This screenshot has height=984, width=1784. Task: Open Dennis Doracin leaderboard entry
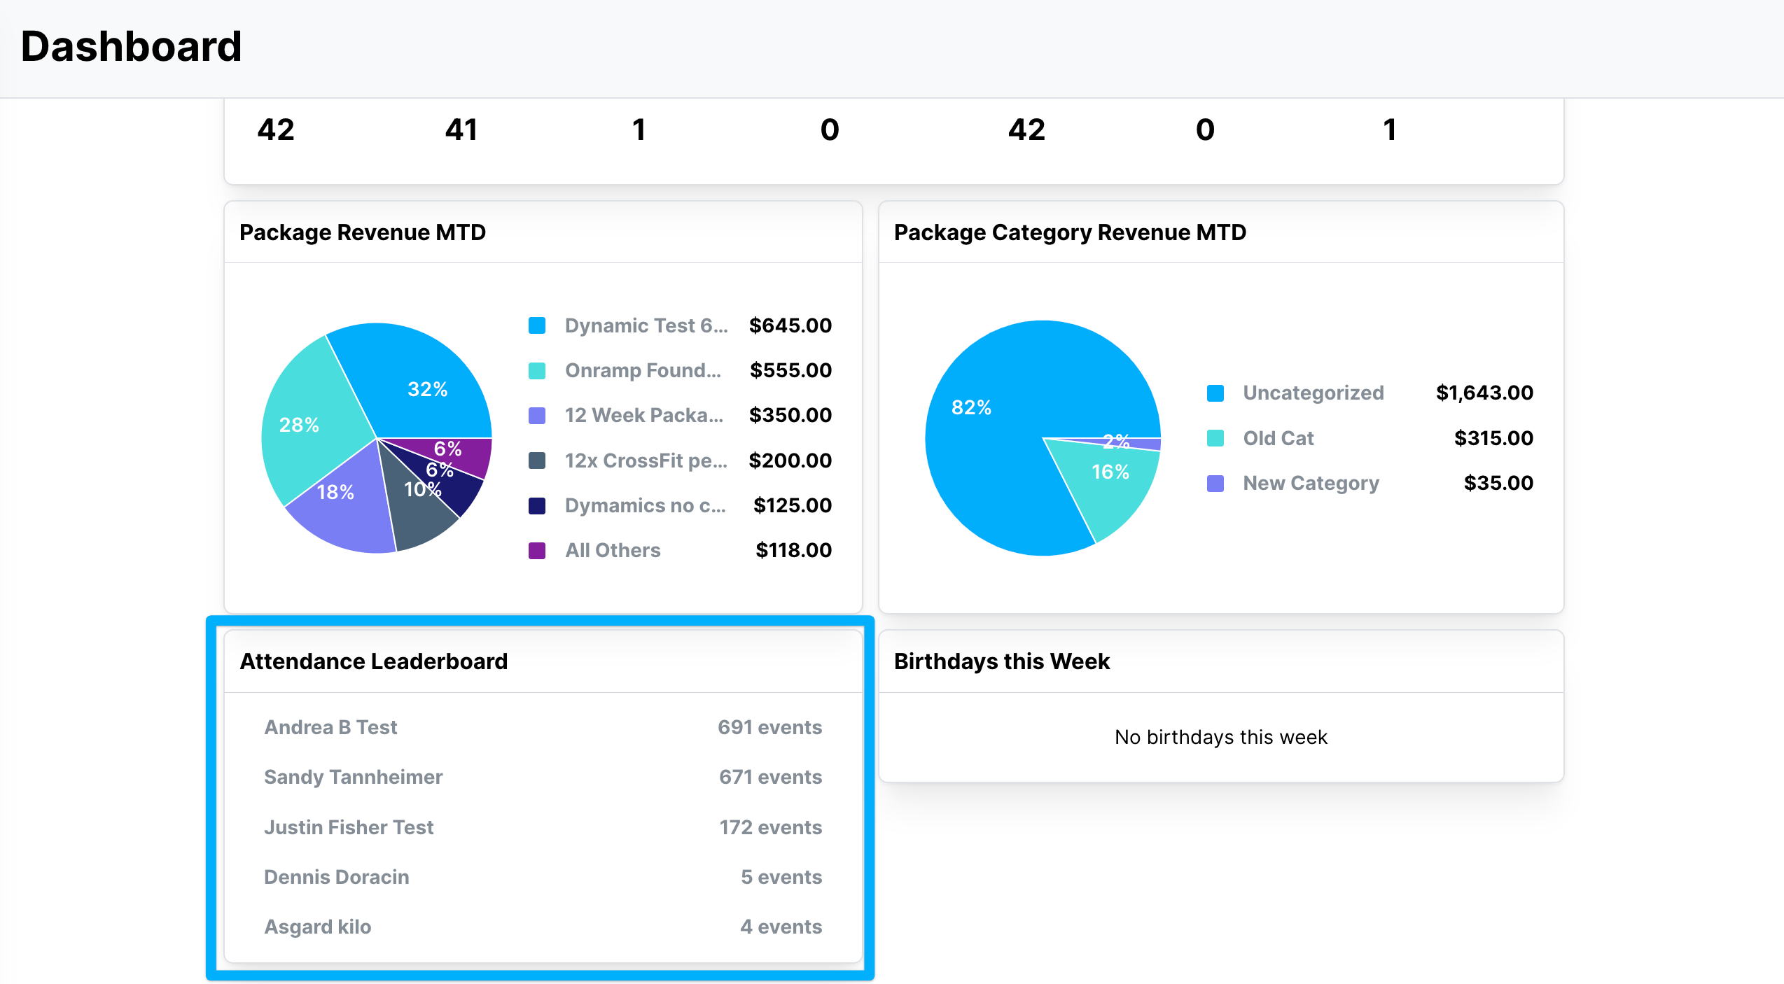point(336,877)
